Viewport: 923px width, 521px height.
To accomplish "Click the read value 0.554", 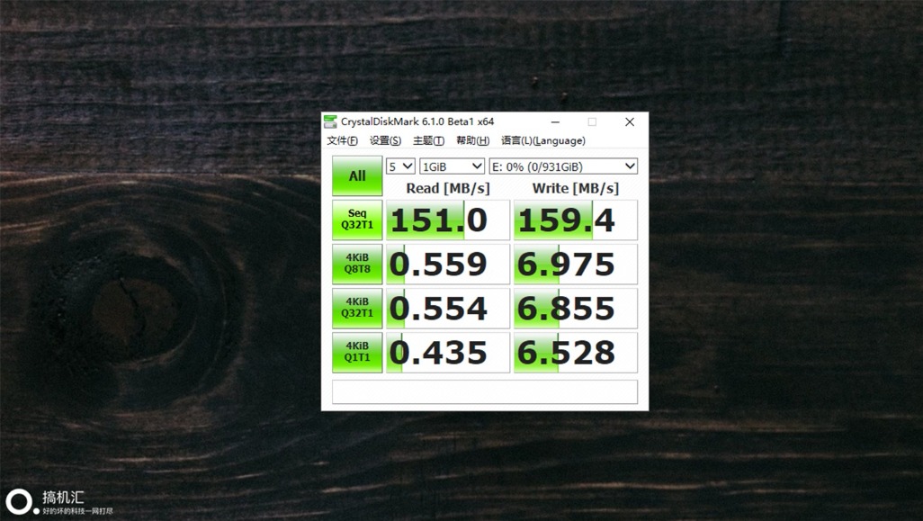I will (x=447, y=308).
